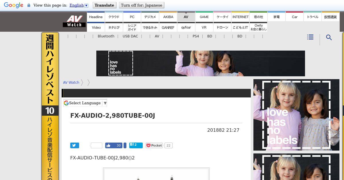Open the ドローン tab
344x180 pixels.
pyautogui.click(x=222, y=27)
